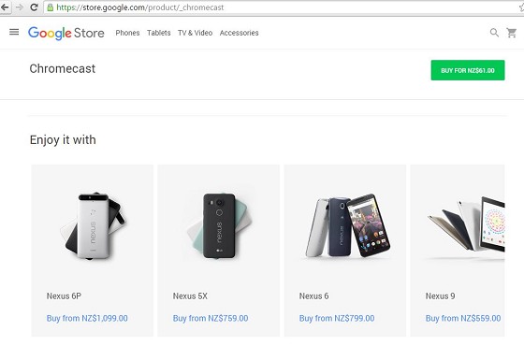Open the Accessories menu
Screen dimensions: 524x360
tap(239, 33)
